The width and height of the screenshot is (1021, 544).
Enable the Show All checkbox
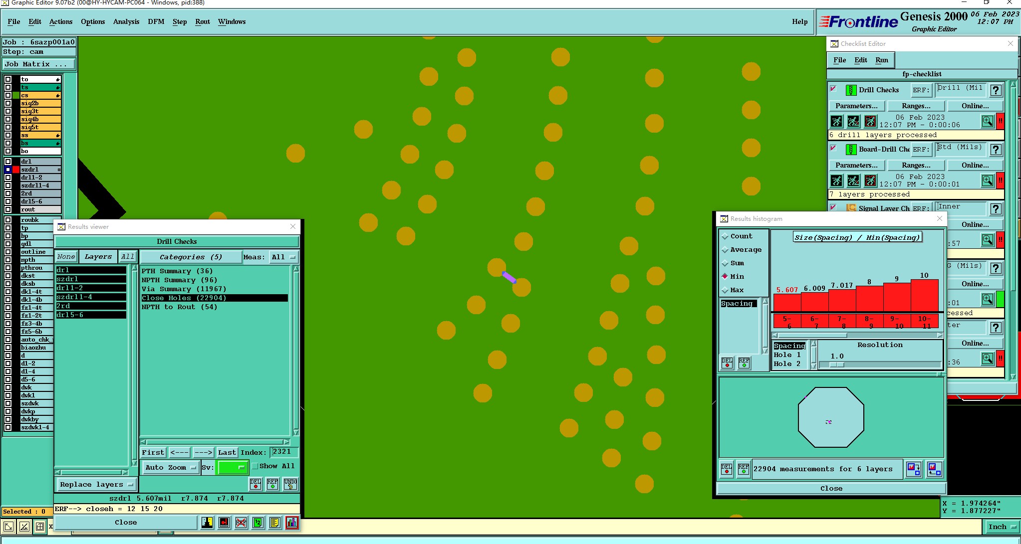(255, 466)
